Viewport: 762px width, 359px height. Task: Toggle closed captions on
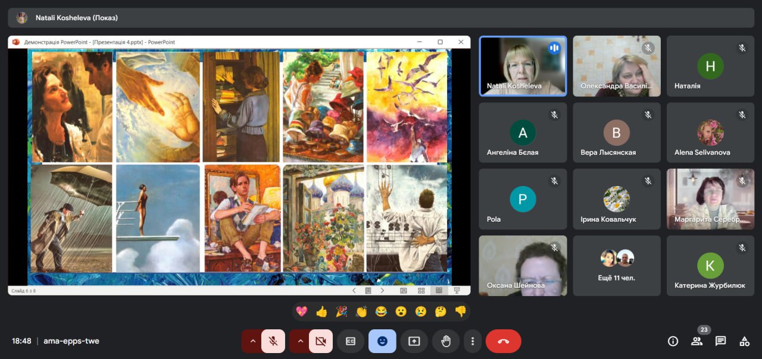pyautogui.click(x=351, y=341)
